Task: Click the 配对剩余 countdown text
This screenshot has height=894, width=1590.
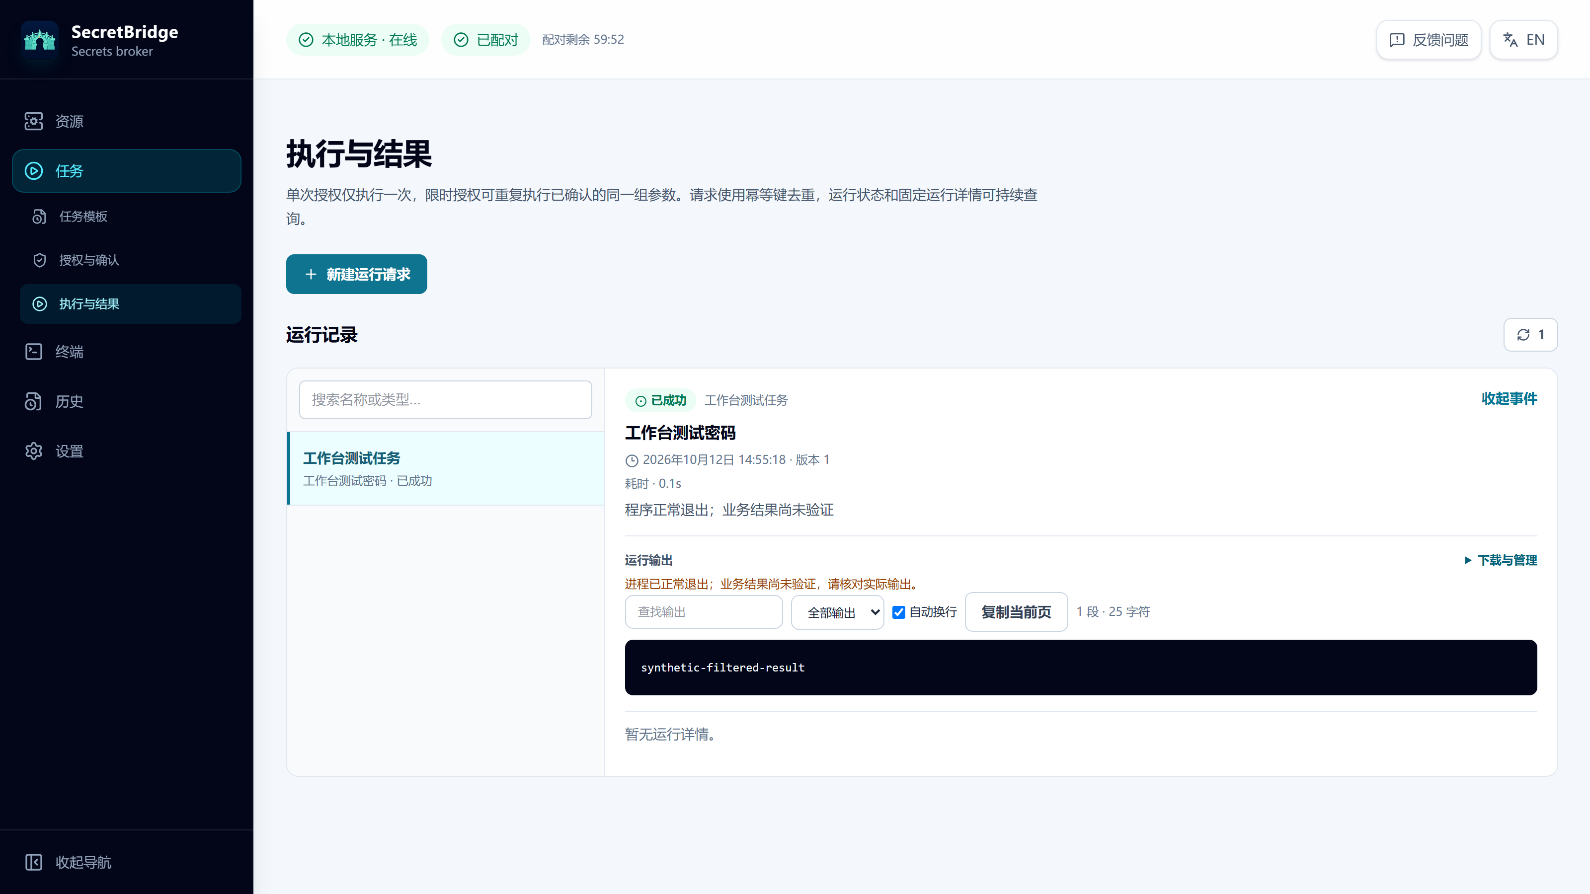Action: 583,40
